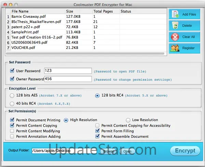The width and height of the screenshot is (205, 167).
Task: Enable Permit Content Modifying
Action: point(12,131)
